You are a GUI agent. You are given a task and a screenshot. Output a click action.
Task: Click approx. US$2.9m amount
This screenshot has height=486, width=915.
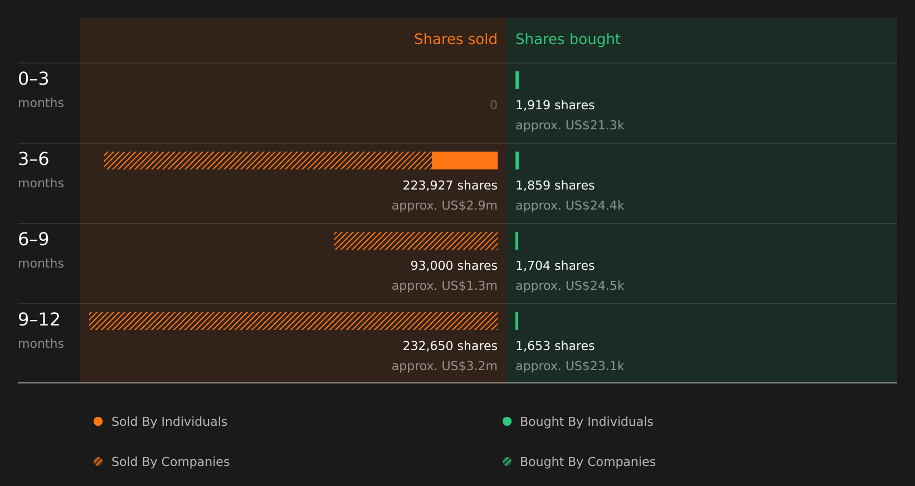pyautogui.click(x=444, y=205)
